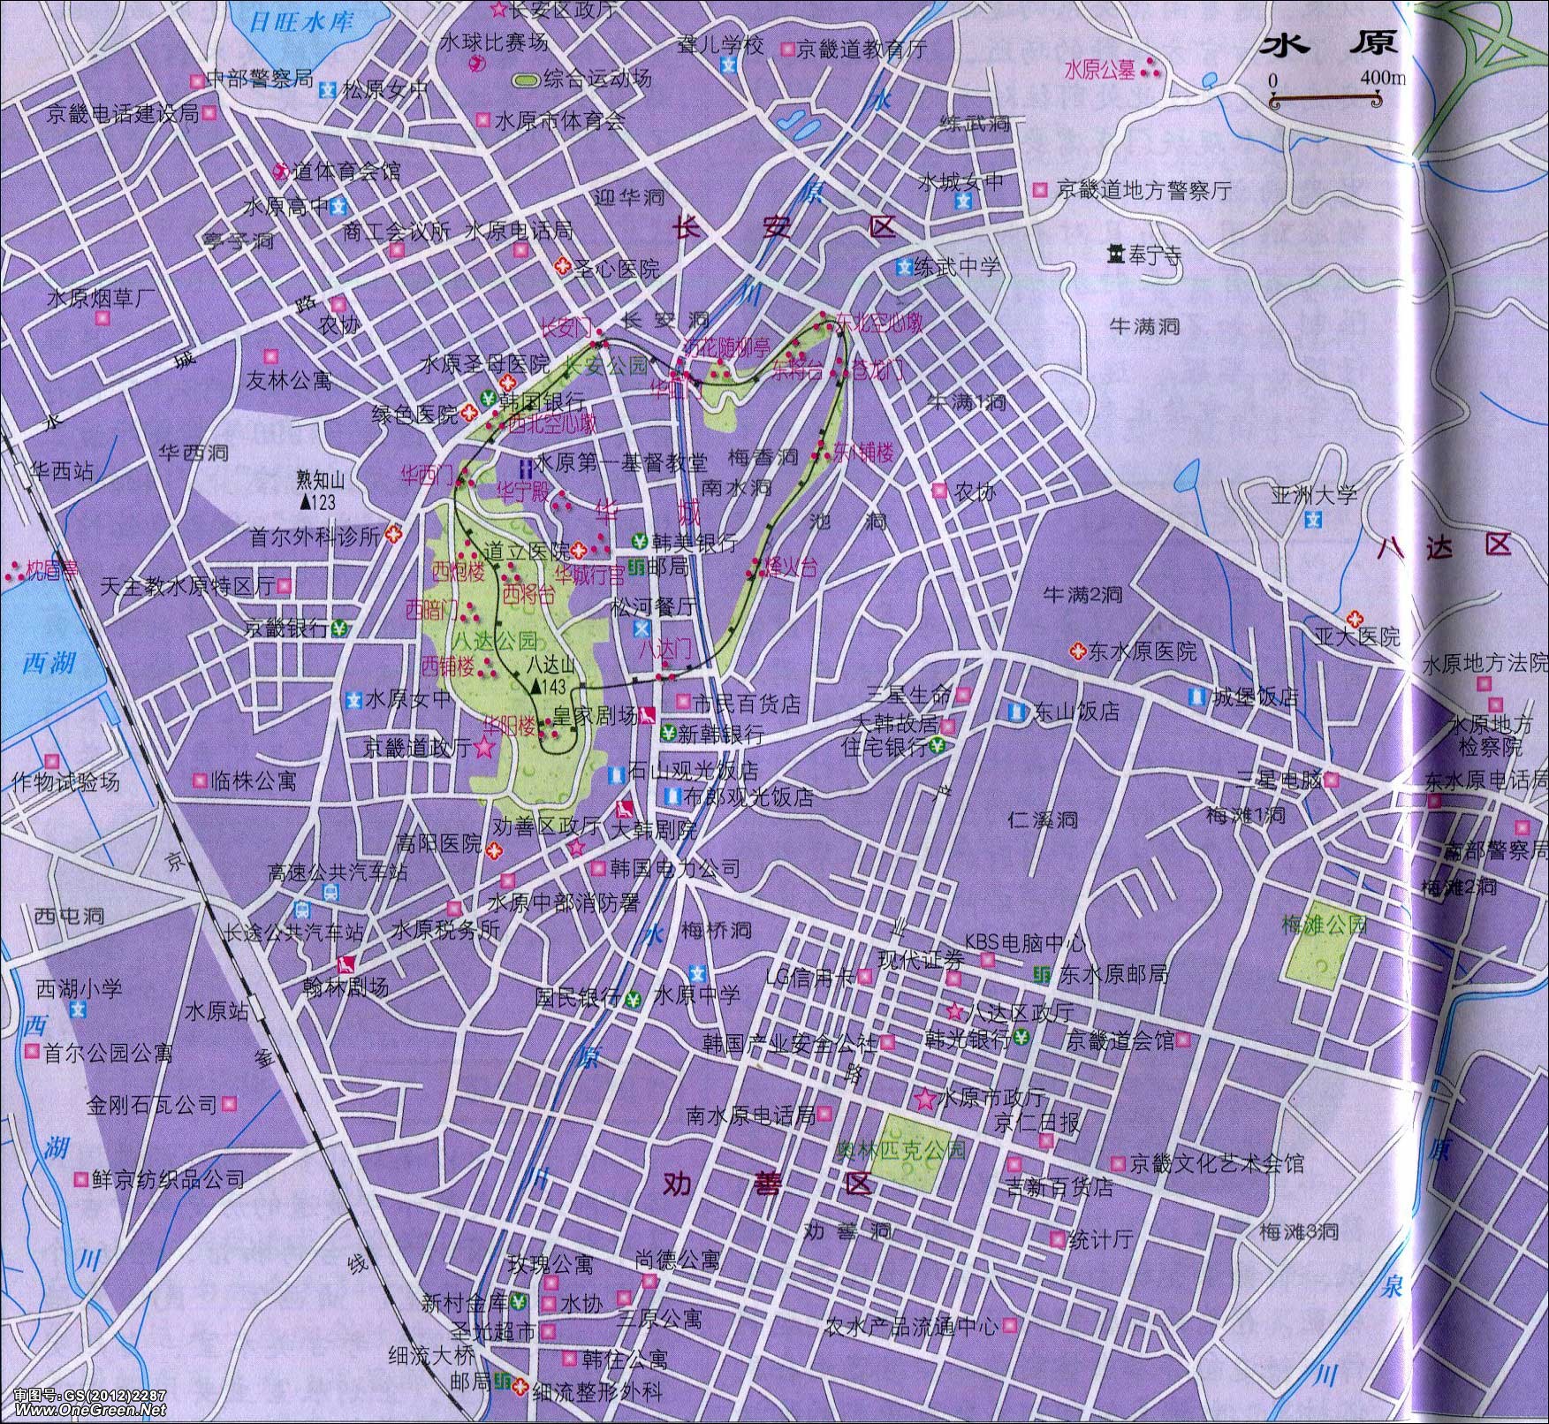
Task: Click the stadium icon next to 综合运动场
Action: (526, 80)
